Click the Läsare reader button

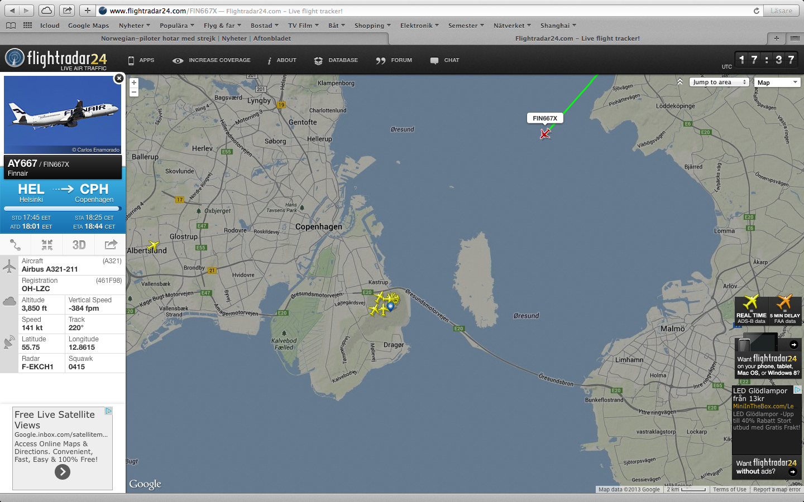point(781,11)
